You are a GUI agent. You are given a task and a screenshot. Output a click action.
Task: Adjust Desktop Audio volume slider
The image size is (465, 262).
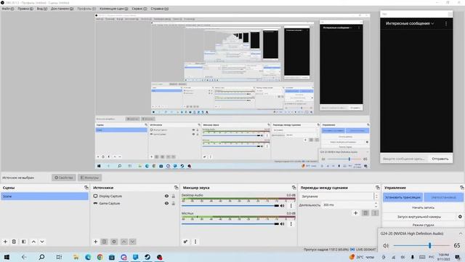pyautogui.click(x=230, y=205)
